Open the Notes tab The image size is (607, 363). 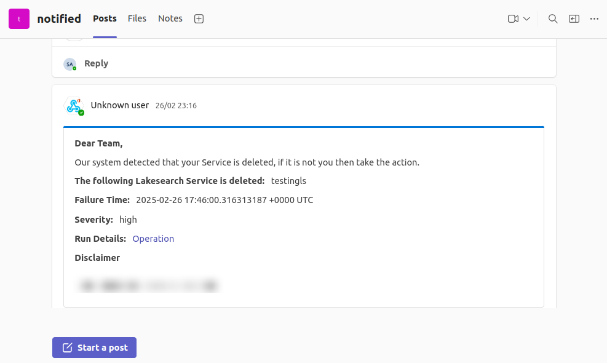coord(170,18)
